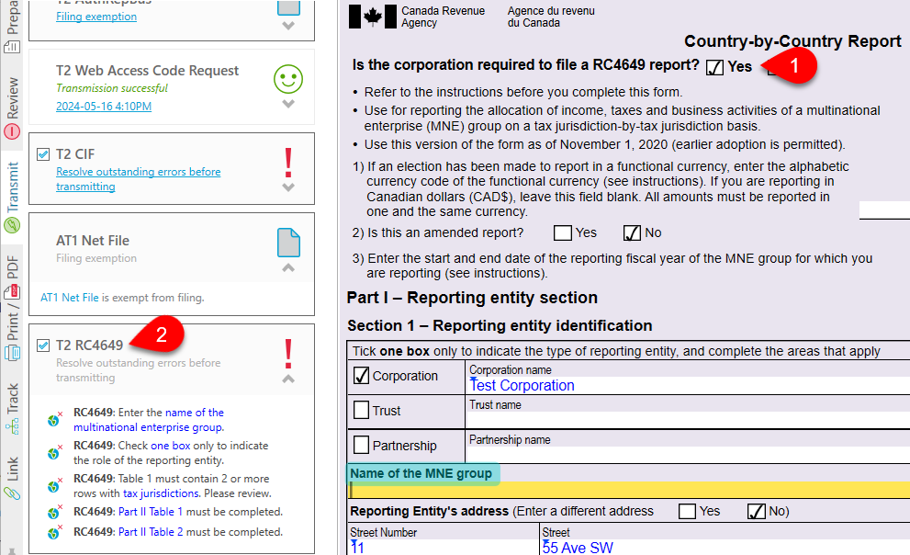Click the red Review warning icon
The height and width of the screenshot is (555, 910).
click(x=12, y=131)
